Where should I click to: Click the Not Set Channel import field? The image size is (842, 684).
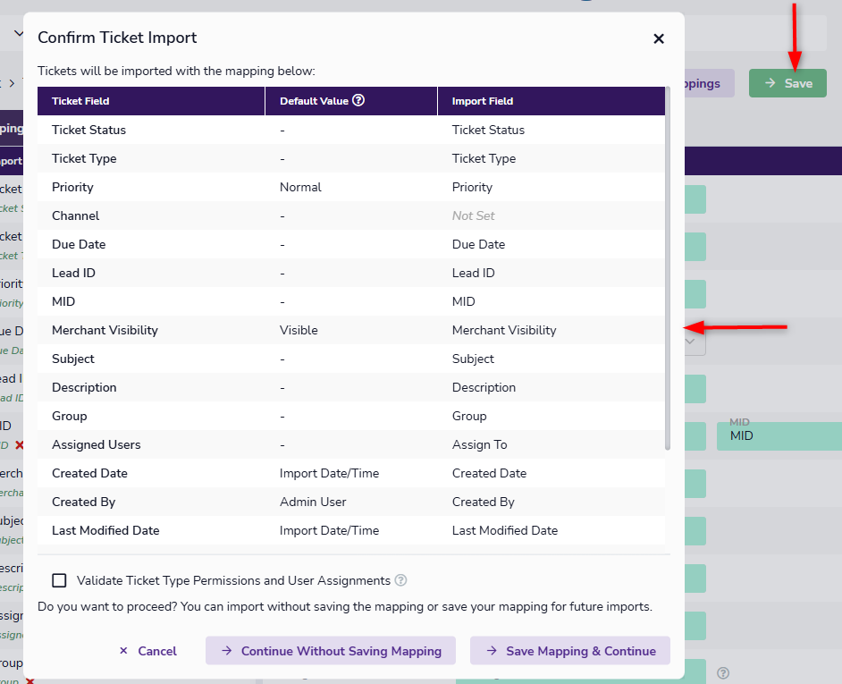[x=473, y=215]
